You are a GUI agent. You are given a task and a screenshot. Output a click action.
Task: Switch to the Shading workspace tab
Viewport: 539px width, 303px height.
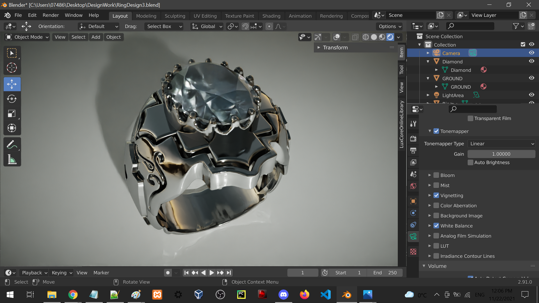[271, 16]
